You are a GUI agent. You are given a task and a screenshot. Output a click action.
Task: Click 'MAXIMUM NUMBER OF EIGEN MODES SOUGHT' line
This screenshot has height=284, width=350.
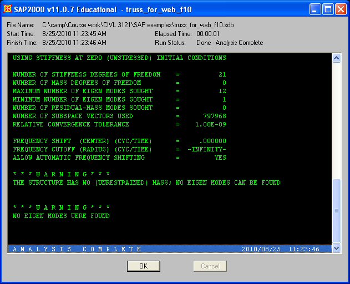[119, 91]
